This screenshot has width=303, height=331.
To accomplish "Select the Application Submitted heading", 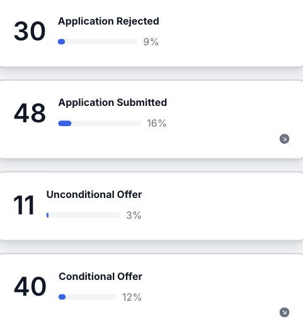I will coord(113,103).
